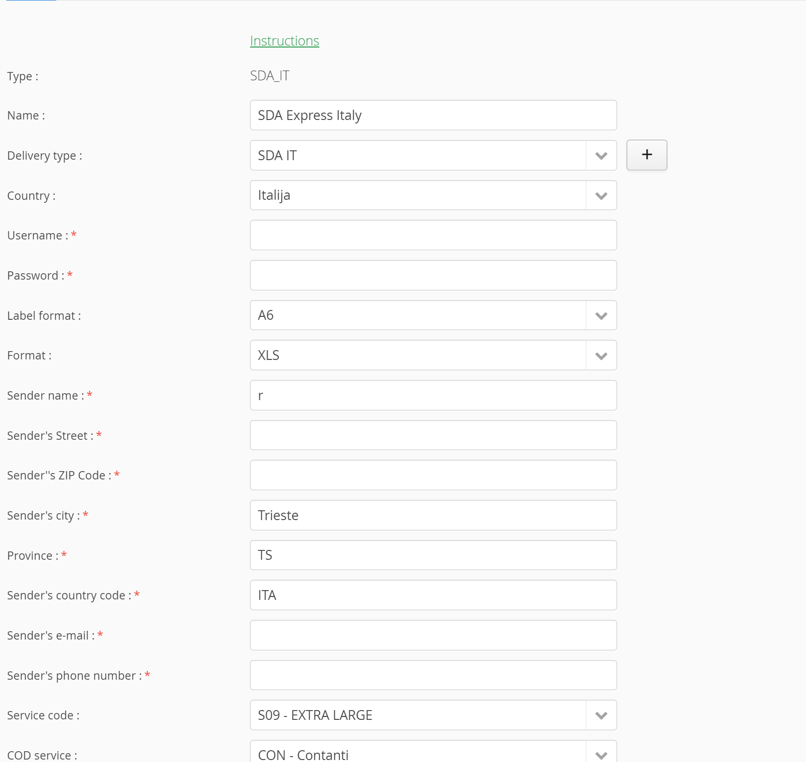Focus the Password input field
The image size is (806, 762).
433,275
